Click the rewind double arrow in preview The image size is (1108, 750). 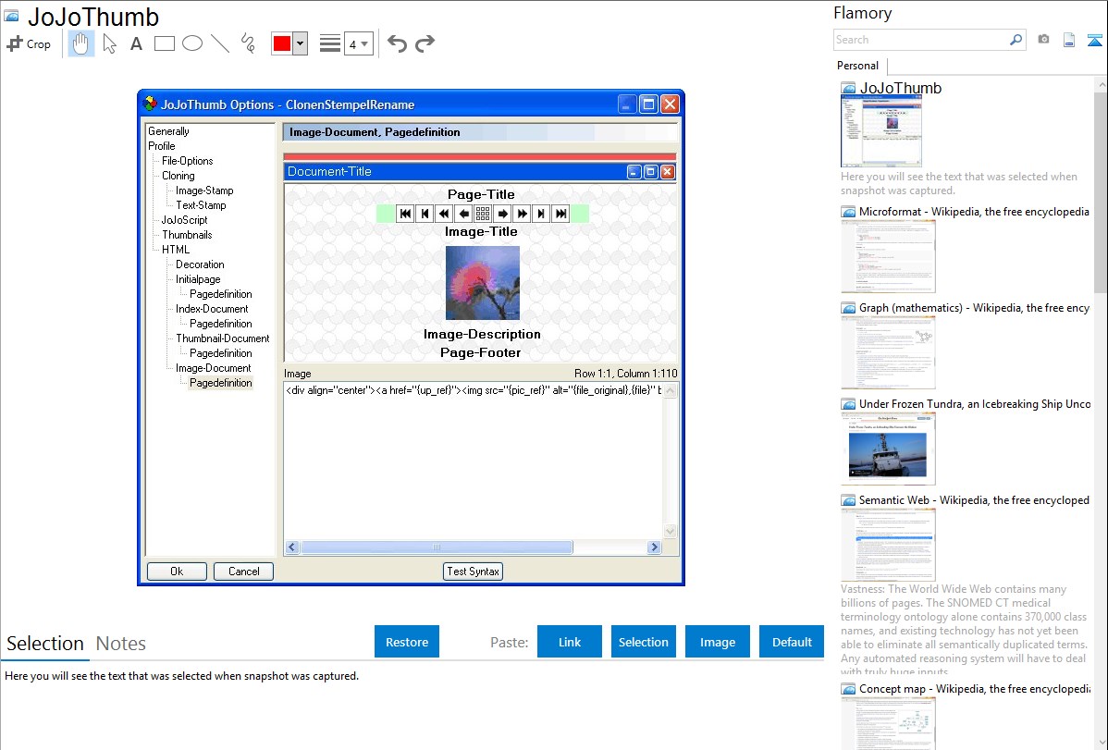(x=444, y=214)
